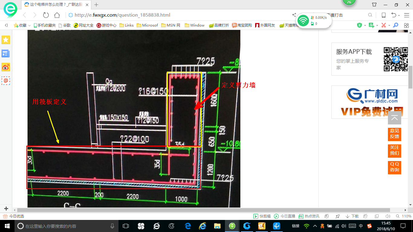Click the red scissors screenshot icon

[x=383, y=25]
